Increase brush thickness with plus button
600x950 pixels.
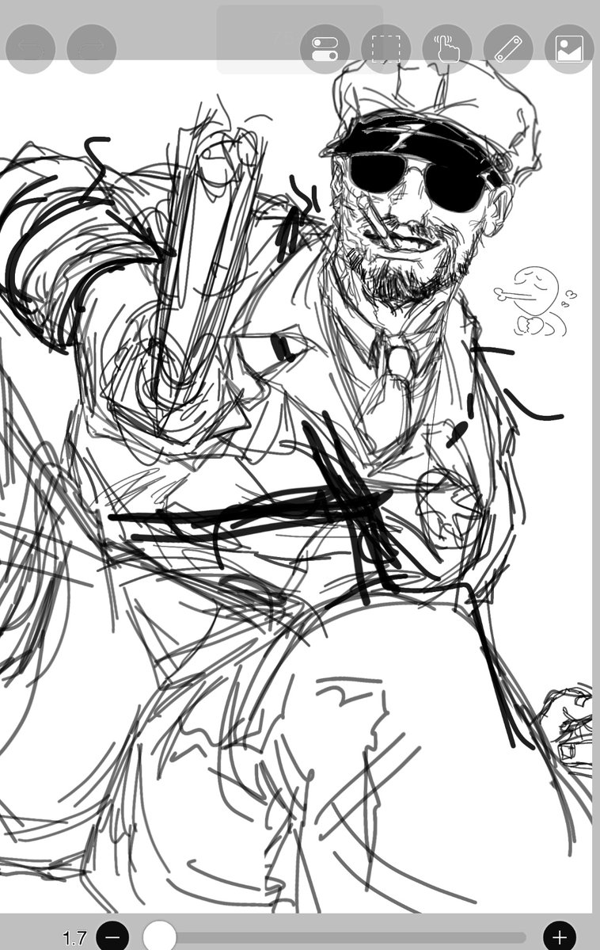pyautogui.click(x=560, y=937)
